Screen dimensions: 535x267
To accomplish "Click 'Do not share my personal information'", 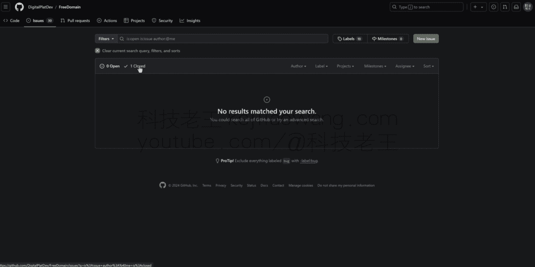I will [346, 185].
